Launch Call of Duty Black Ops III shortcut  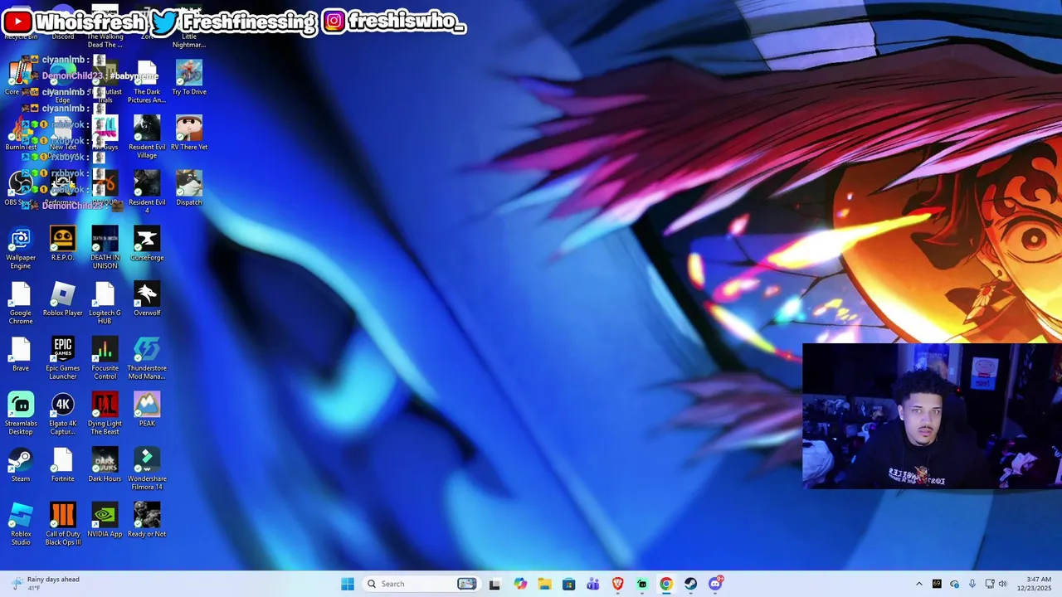point(62,525)
